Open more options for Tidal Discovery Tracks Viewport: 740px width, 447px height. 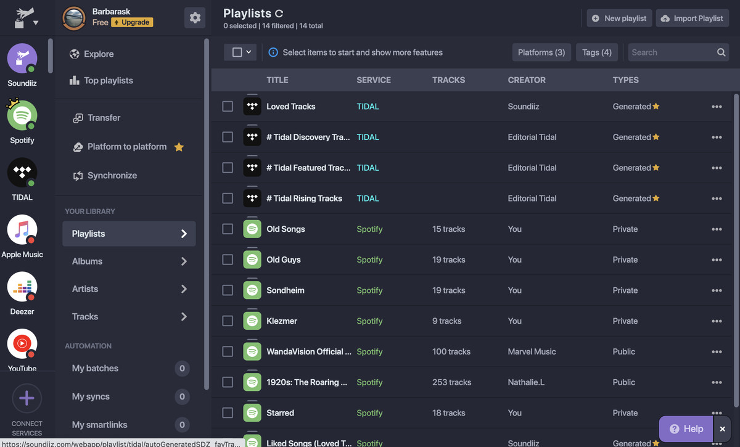pos(717,137)
